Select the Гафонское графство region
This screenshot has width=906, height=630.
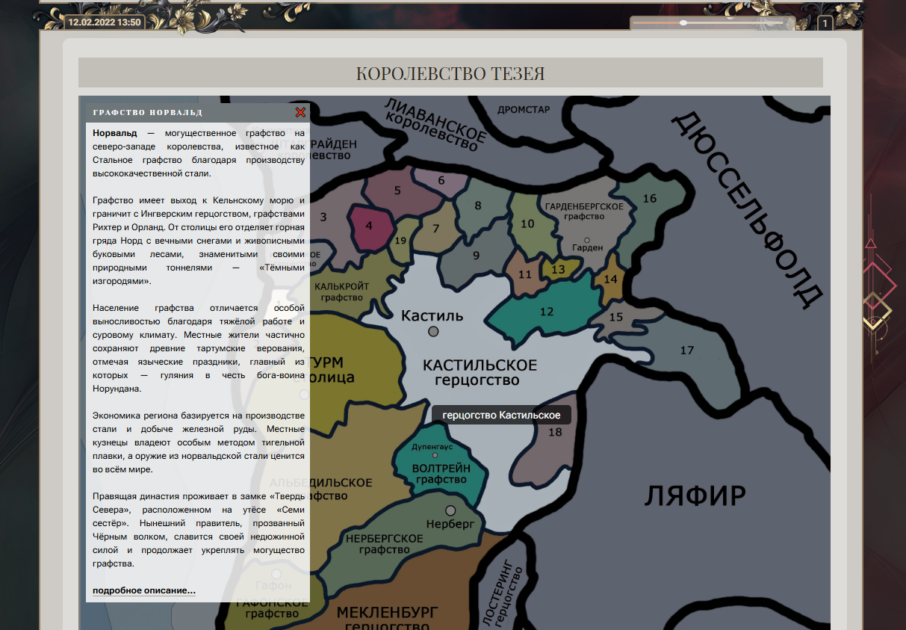click(273, 608)
